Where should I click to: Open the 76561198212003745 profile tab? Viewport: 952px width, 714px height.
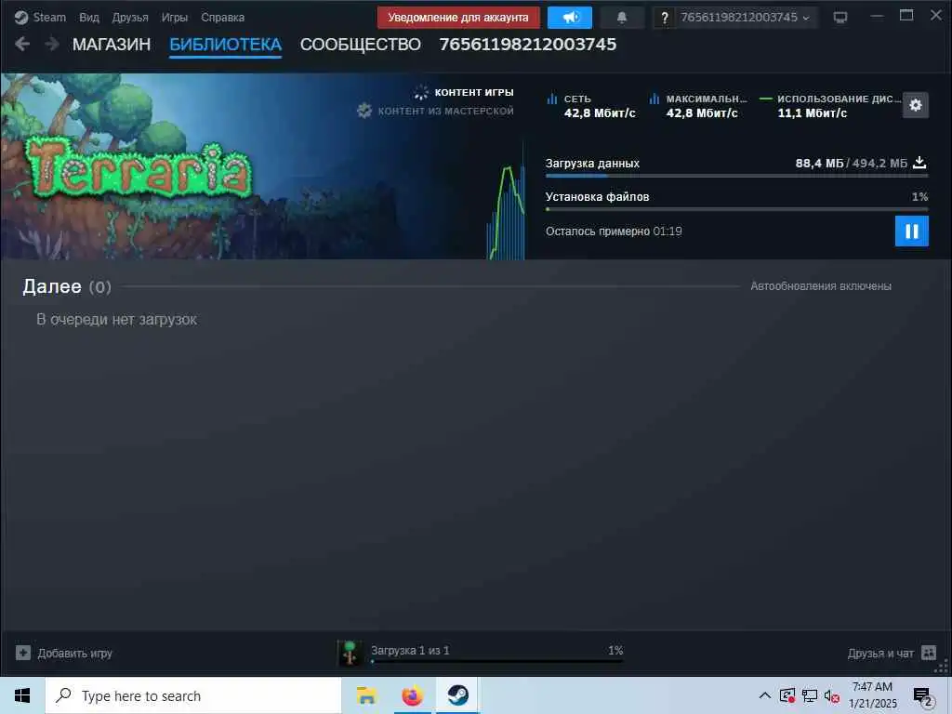(528, 45)
